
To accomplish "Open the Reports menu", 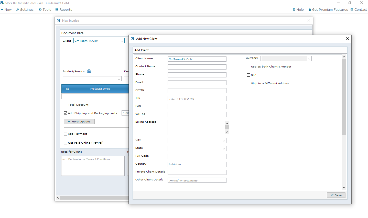I will coord(64,9).
